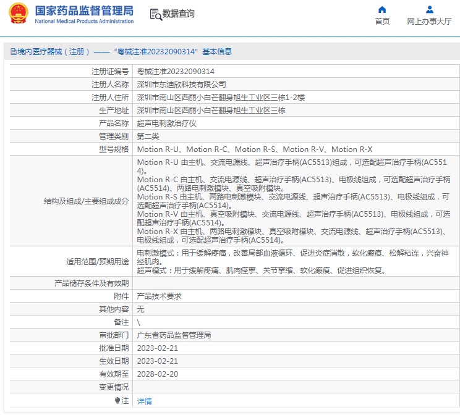460x415 pixels.
Task: Click the registrant name 深圳市东迪欣科技有限公司
Action: (181, 84)
